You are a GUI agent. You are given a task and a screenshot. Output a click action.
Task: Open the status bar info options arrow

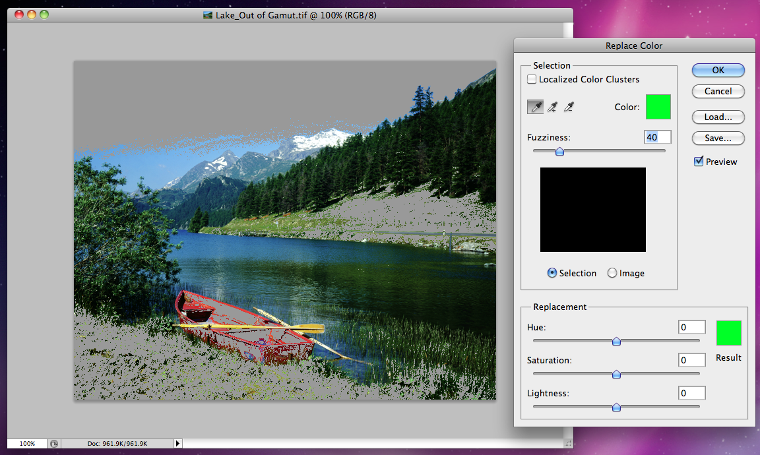click(177, 443)
